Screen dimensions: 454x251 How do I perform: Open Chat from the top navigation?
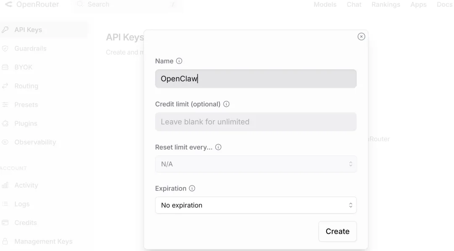pyautogui.click(x=354, y=5)
